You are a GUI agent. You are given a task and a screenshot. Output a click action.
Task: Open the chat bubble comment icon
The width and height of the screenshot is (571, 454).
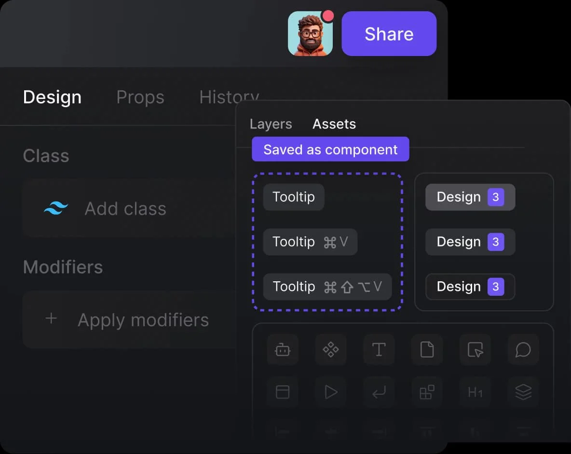pyautogui.click(x=523, y=349)
